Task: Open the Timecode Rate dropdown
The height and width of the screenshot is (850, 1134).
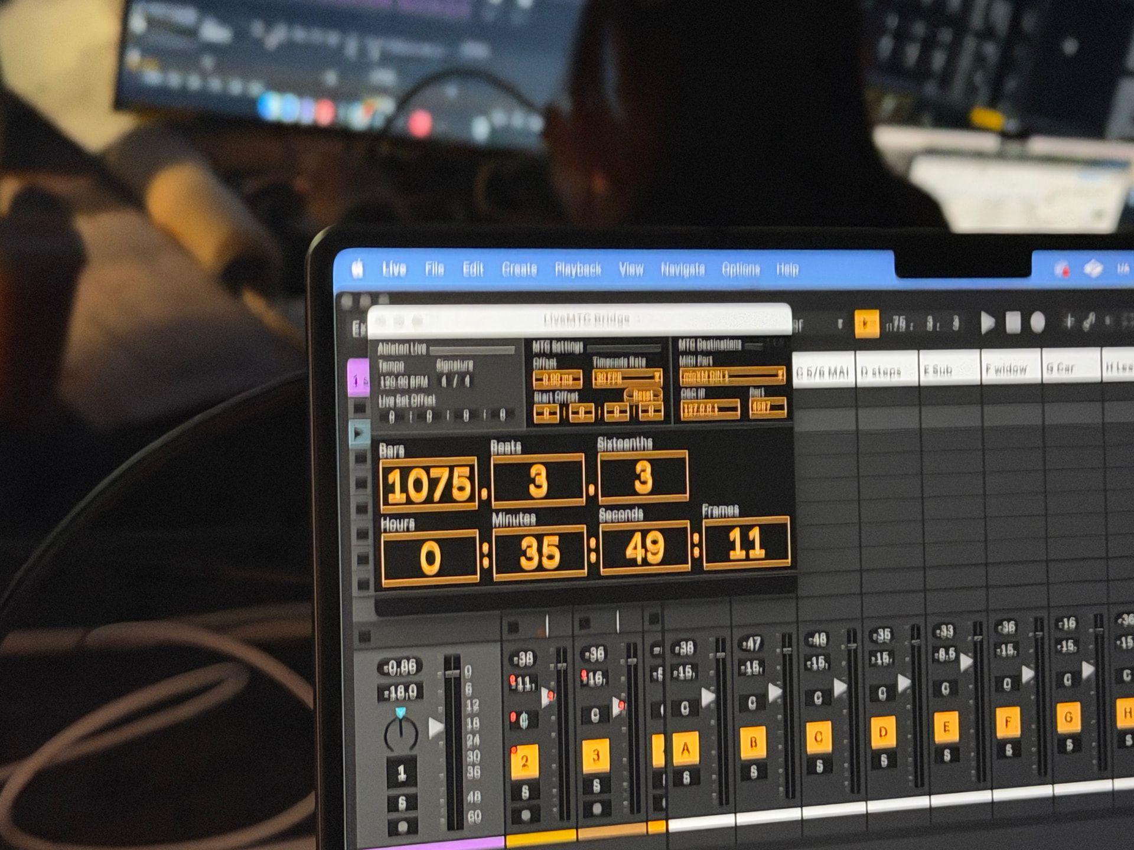Action: tap(627, 378)
